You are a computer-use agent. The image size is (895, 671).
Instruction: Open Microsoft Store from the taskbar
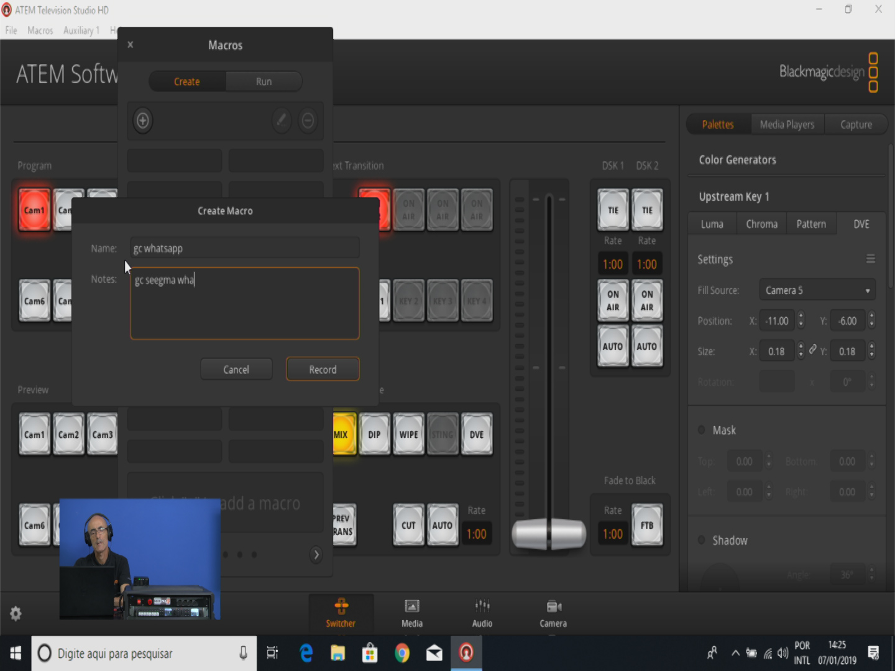(370, 653)
